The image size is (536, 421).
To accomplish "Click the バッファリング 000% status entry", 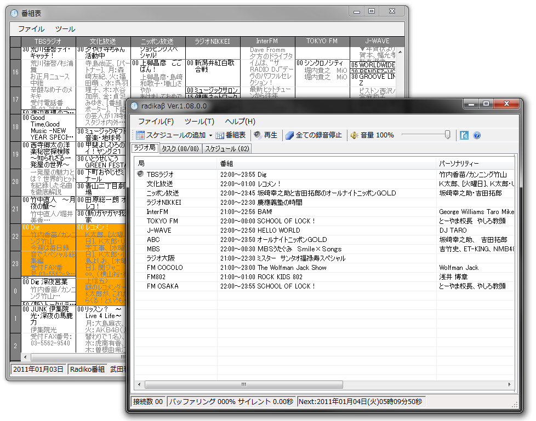I will pyautogui.click(x=231, y=401).
